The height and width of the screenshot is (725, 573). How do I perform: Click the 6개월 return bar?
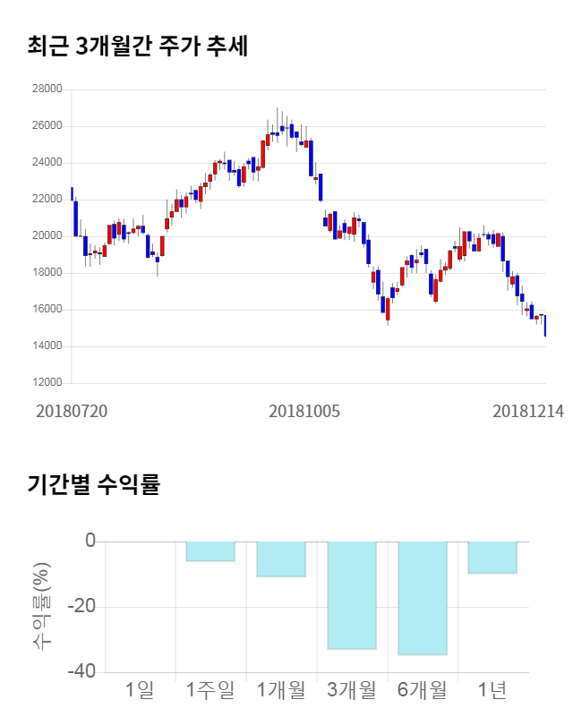pos(423,598)
